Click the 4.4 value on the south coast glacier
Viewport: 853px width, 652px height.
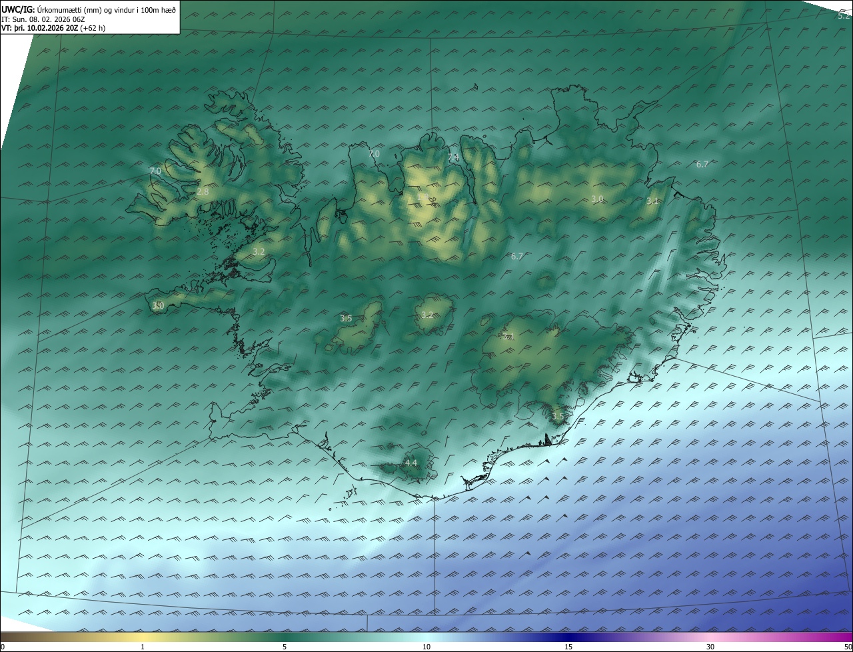[x=411, y=463]
